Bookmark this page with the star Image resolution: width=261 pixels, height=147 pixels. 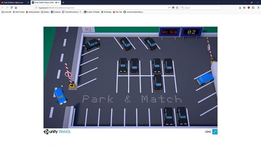tap(177, 8)
